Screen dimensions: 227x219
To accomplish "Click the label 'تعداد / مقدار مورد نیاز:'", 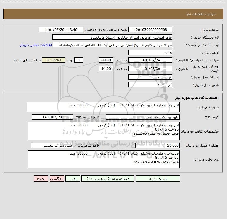I will click(202, 146).
